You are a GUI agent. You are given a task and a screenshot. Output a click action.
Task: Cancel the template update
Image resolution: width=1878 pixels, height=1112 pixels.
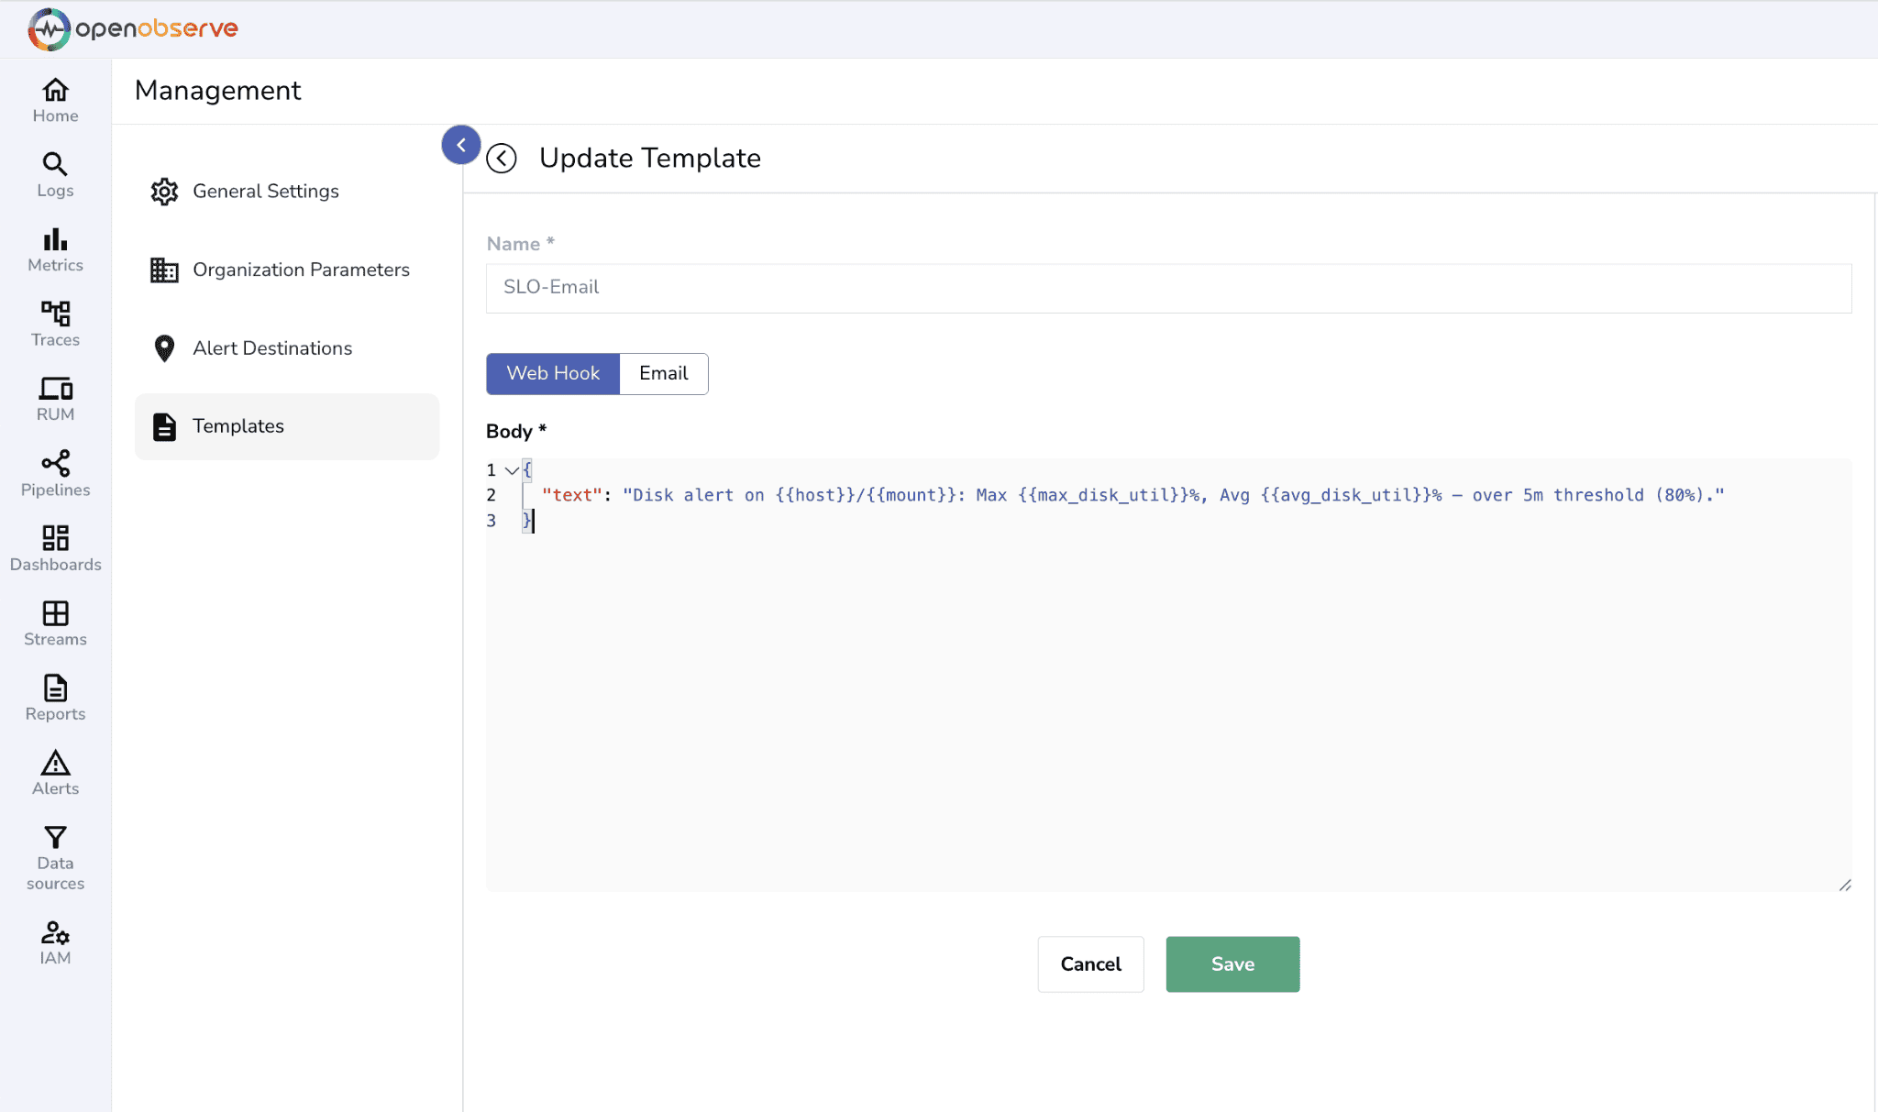pos(1090,963)
